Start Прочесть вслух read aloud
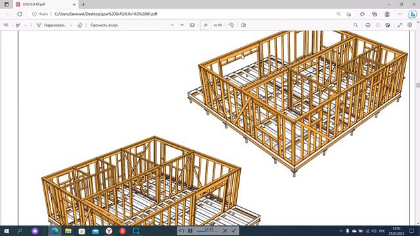Image resolution: width=420 pixels, height=236 pixels. coord(104,25)
